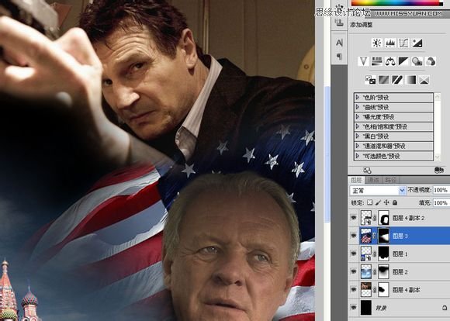Add a Photo Filter adjustment
The width and height of the screenshot is (450, 321).
[x=417, y=61]
